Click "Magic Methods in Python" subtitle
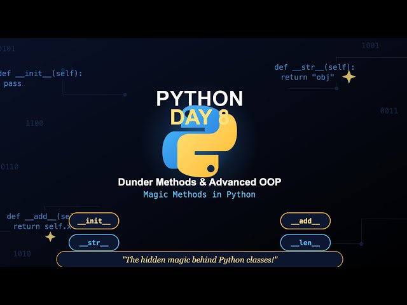 (199, 194)
